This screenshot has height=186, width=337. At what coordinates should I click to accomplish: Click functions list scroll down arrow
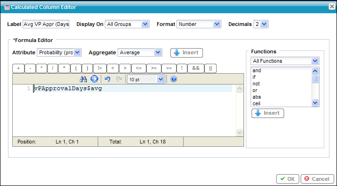click(315, 103)
